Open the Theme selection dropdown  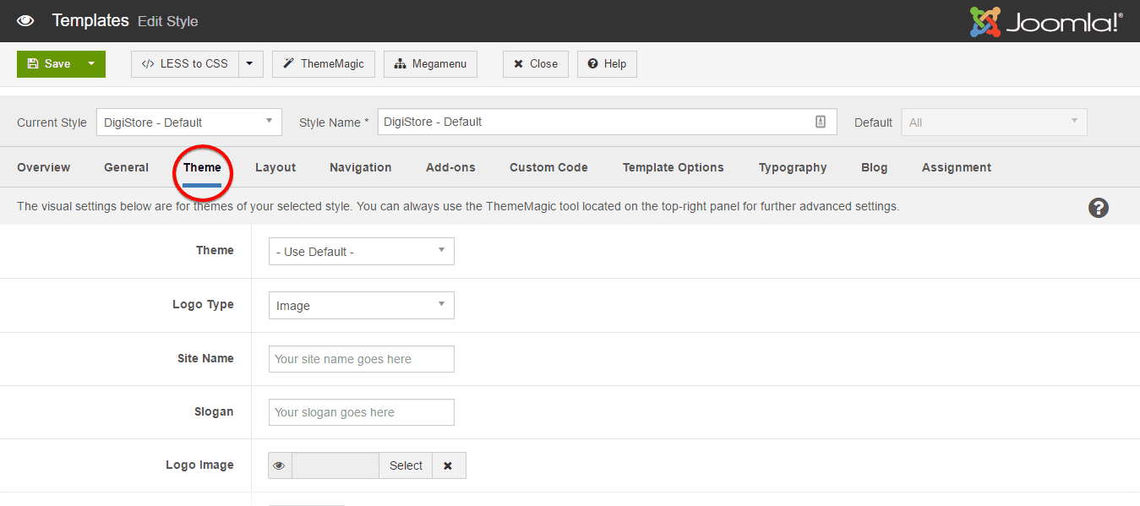tap(361, 252)
